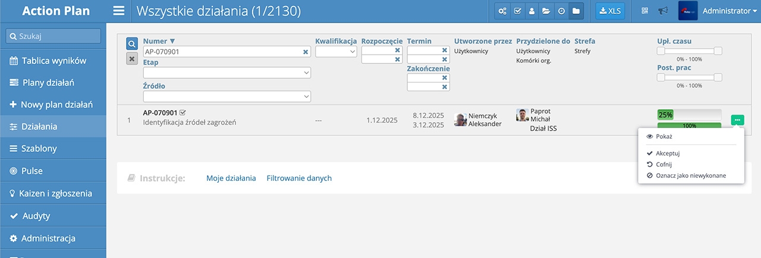
Task: Pick Użytkownicy under Przydzielone do
Action: tap(533, 51)
